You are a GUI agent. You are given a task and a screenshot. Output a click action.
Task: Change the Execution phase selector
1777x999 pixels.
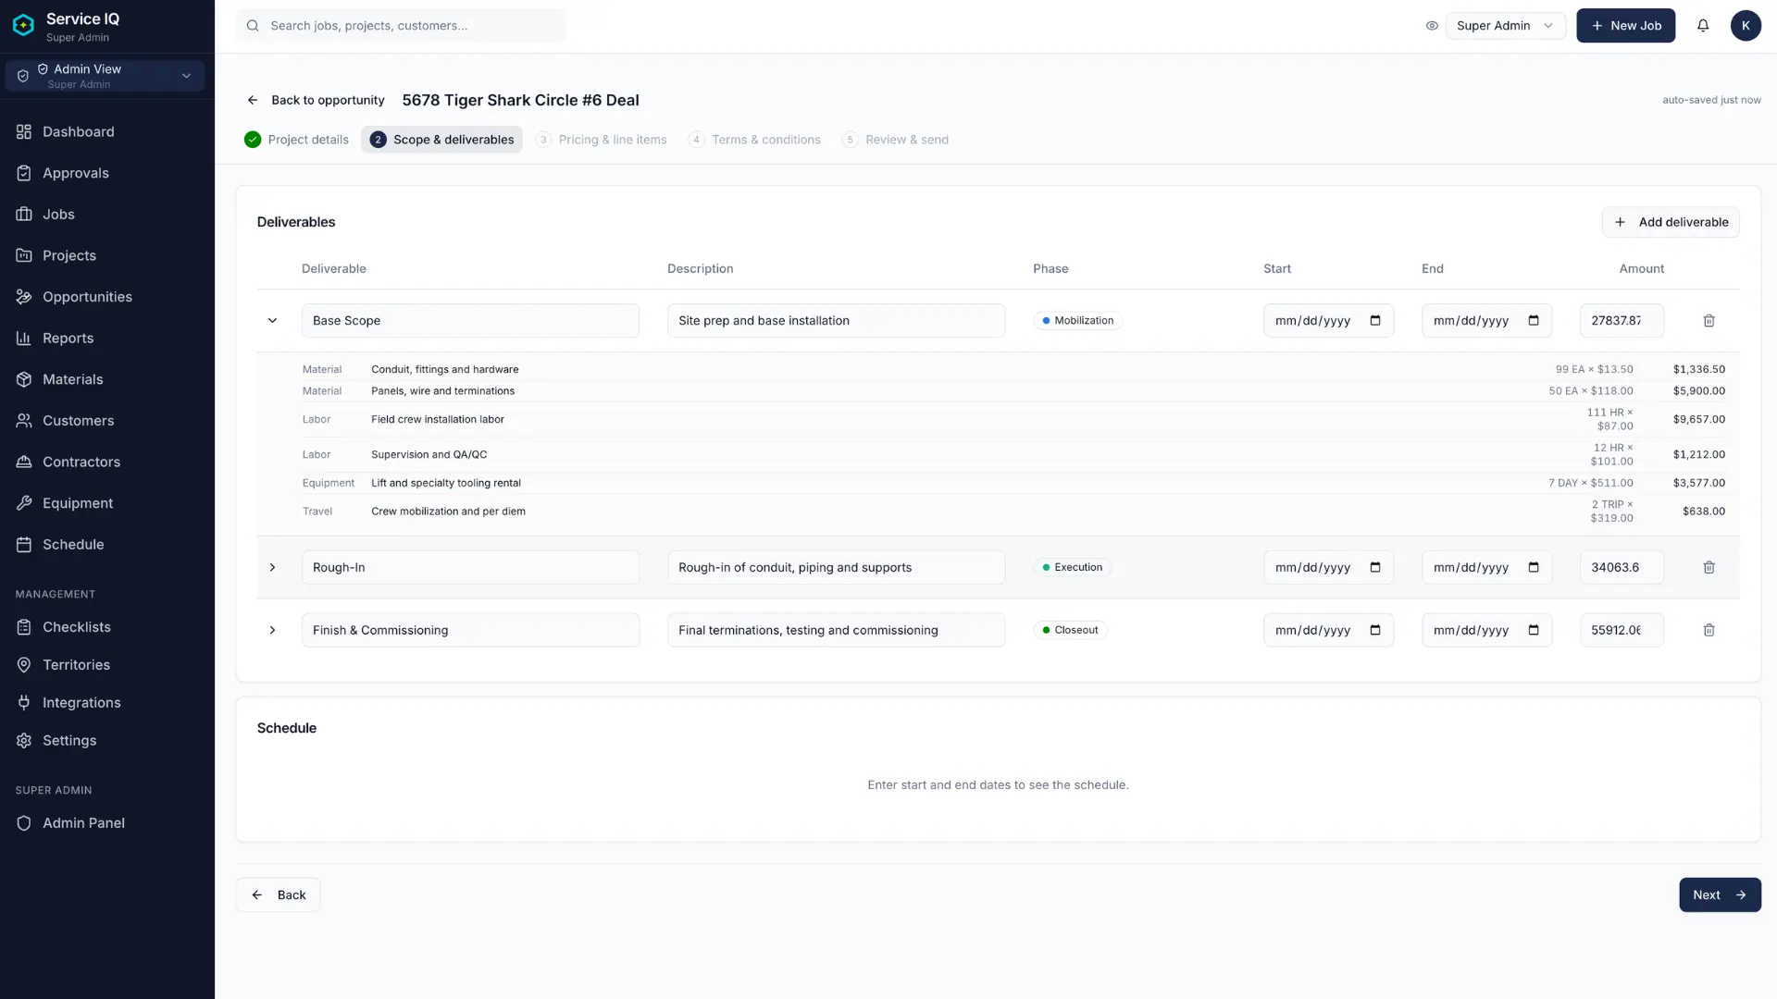[x=1072, y=567]
